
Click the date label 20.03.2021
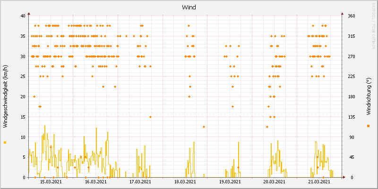274,182
